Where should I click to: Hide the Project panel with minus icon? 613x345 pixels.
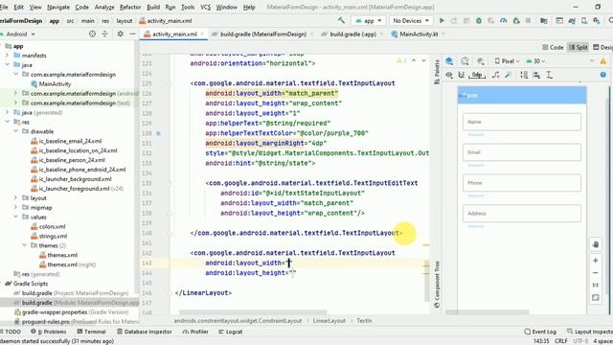tap(132, 34)
